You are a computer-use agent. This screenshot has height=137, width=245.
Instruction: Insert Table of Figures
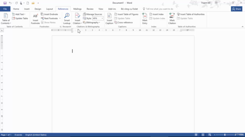[126, 14]
